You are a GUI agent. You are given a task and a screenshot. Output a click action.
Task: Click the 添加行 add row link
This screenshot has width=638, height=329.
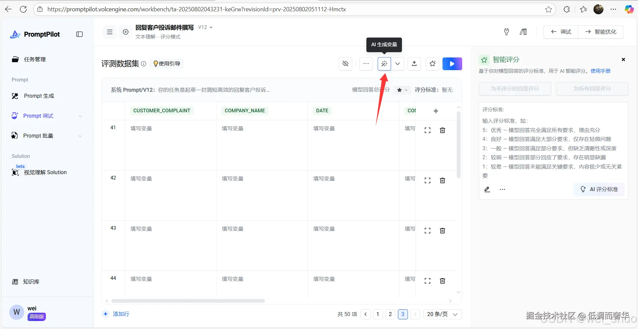click(116, 314)
